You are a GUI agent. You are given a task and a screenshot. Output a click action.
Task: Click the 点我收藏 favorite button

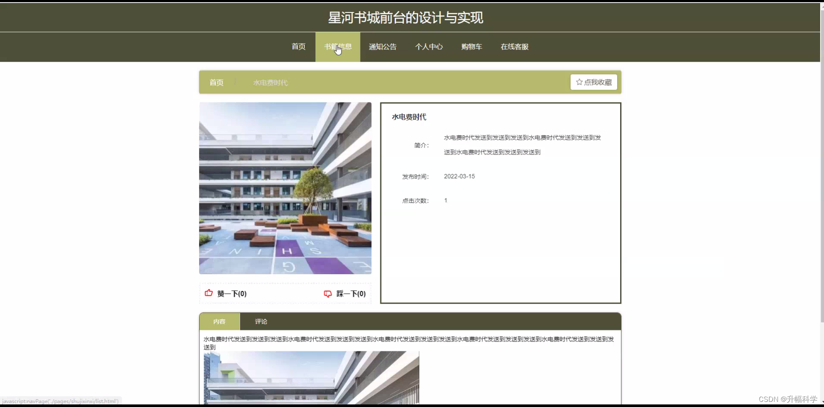coord(594,82)
